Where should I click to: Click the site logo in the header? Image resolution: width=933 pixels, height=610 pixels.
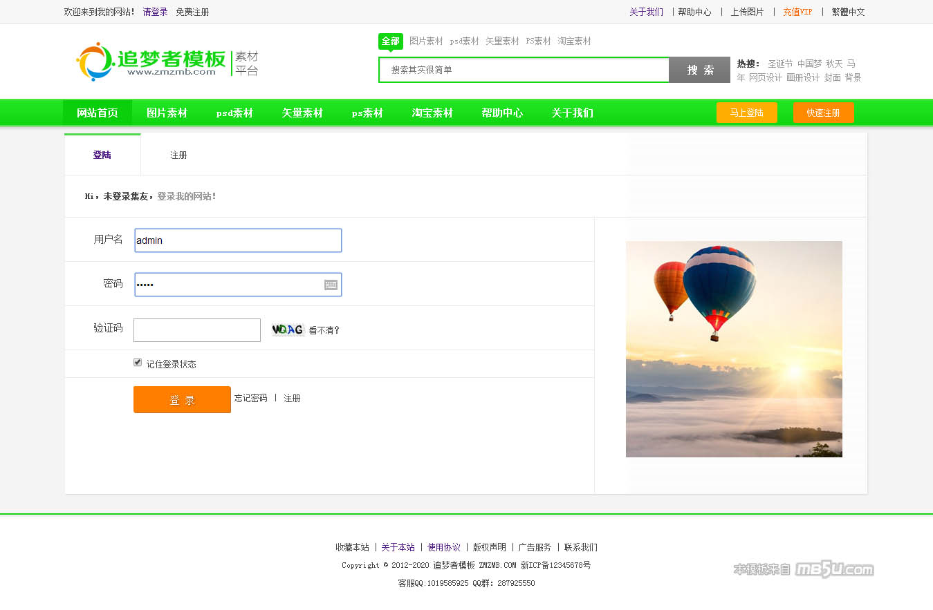(x=166, y=61)
